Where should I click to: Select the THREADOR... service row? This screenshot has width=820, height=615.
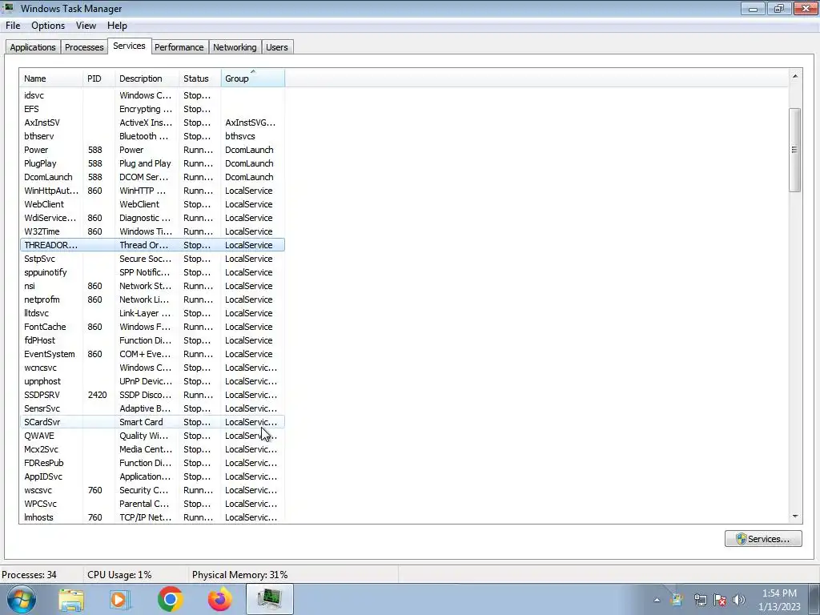(152, 245)
